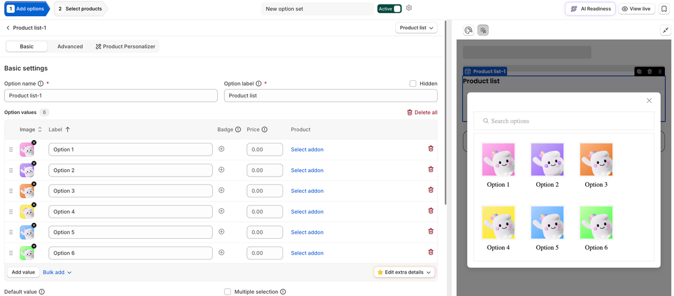Viewport: 674px width, 296px height.
Task: Click the Option 2 price field
Action: [x=265, y=170]
